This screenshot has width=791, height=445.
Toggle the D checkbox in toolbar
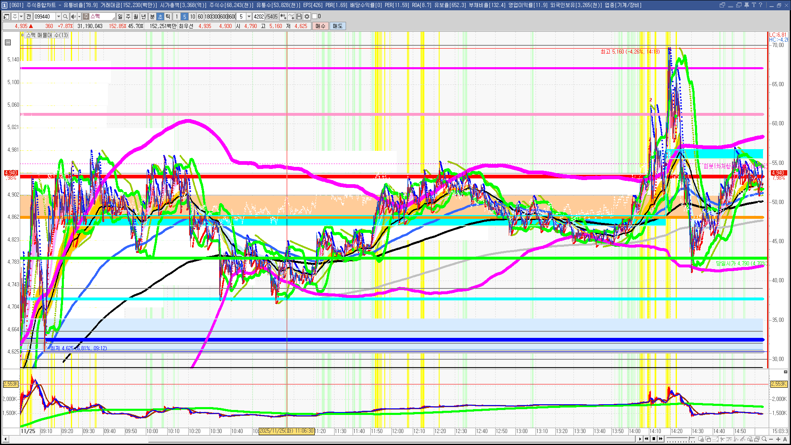pyautogui.click(x=315, y=16)
